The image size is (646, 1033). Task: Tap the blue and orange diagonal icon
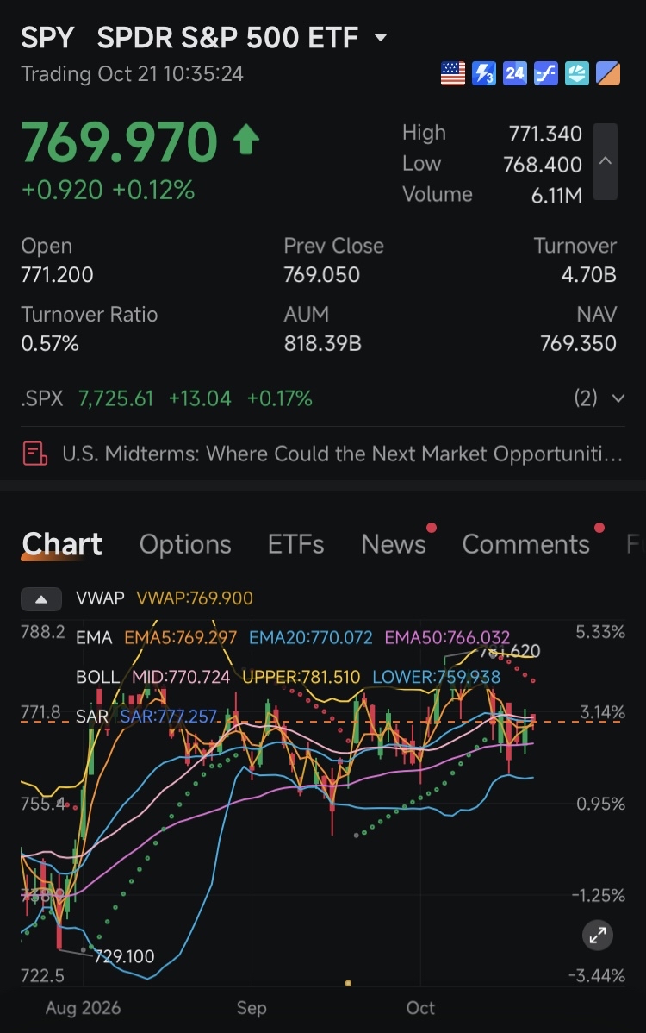(608, 73)
